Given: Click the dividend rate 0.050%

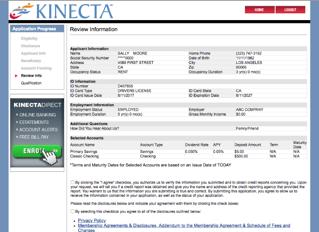Looking at the screenshot, I should point(191,152).
